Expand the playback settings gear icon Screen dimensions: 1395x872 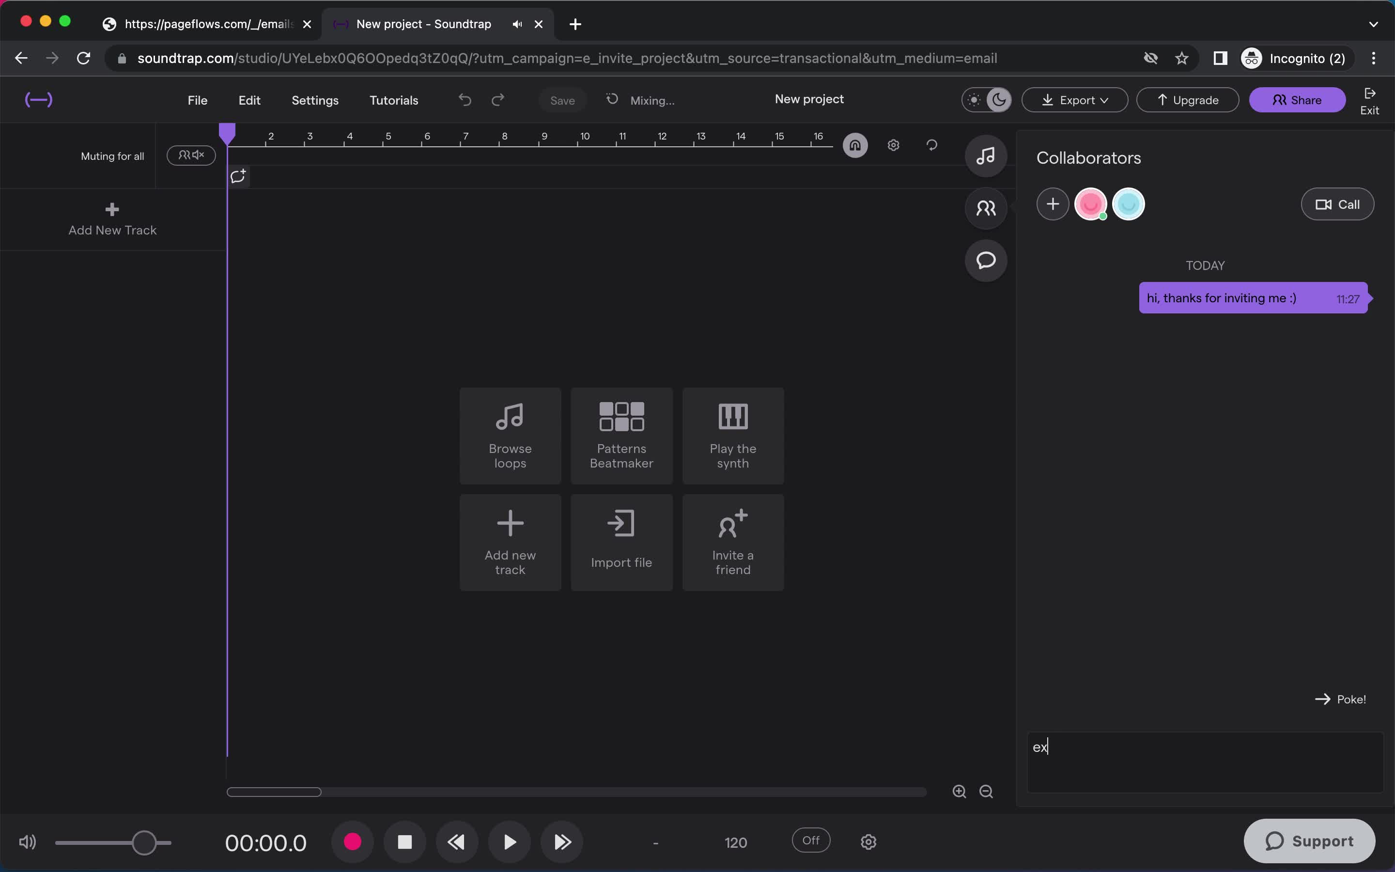(868, 841)
